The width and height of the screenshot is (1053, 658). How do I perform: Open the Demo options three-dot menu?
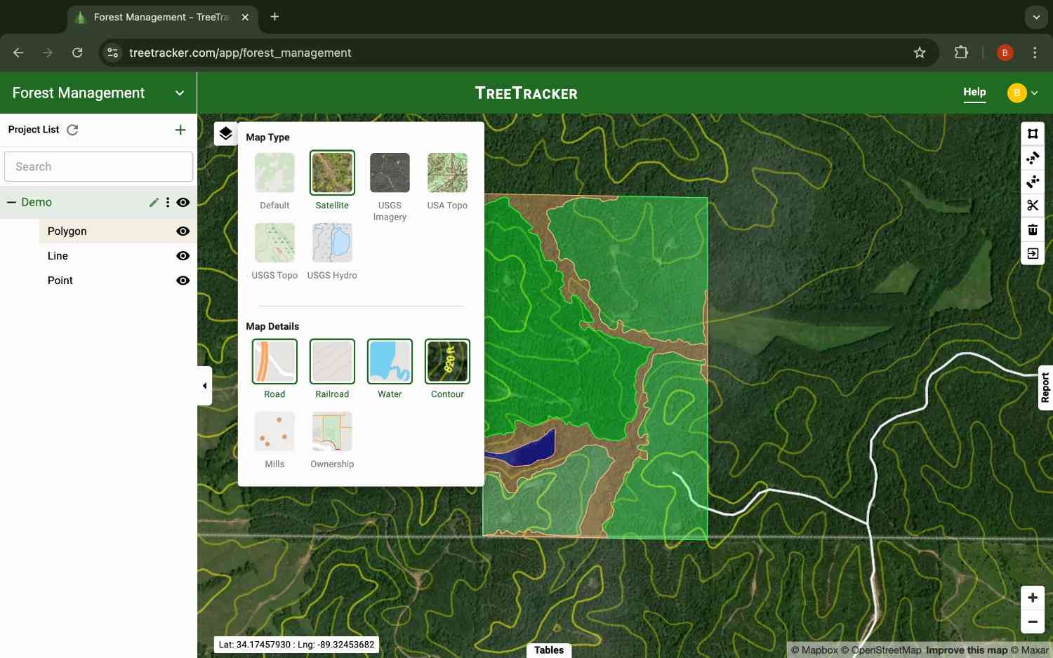[x=168, y=202]
